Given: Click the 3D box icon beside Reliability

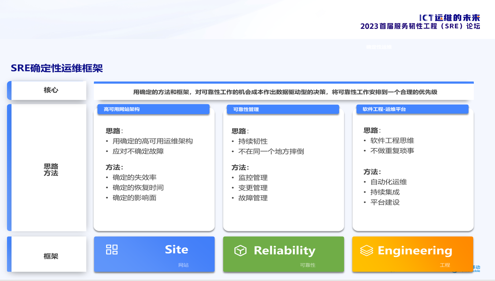Looking at the screenshot, I should [241, 251].
